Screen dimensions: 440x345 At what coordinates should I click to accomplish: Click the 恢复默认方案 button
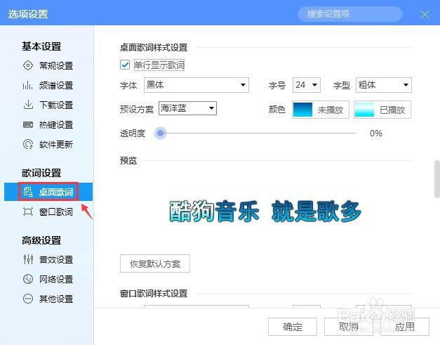[155, 263]
